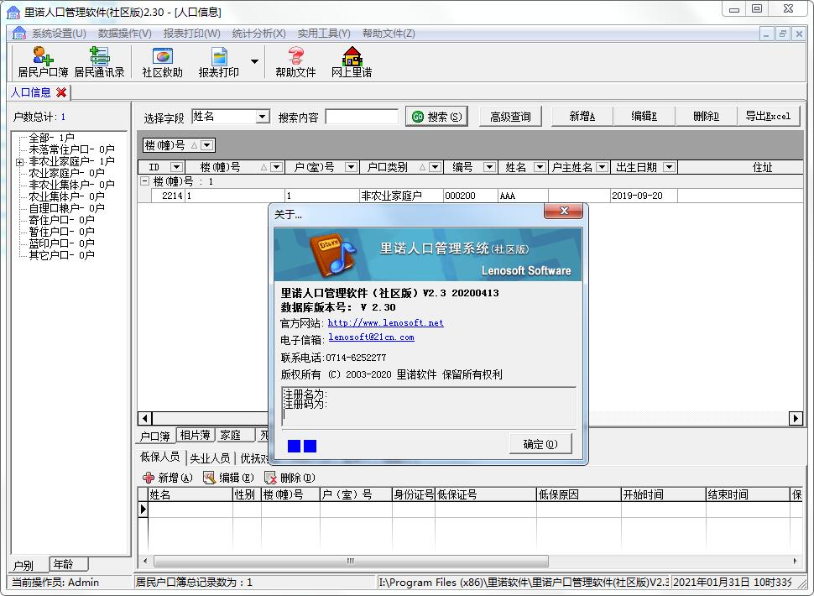The width and height of the screenshot is (814, 596).
Task: Click the 低保人员 table horizontal scrollbar thumb
Action: point(351,561)
